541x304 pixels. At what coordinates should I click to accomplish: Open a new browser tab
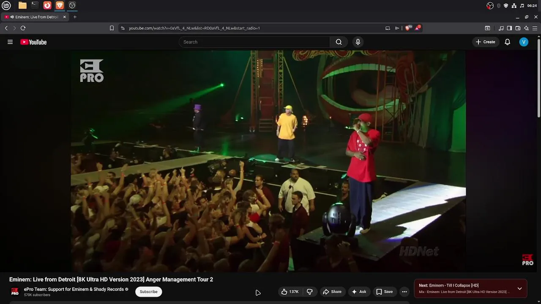tap(75, 17)
